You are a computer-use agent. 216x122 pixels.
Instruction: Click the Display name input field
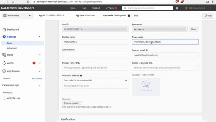(x=96, y=42)
